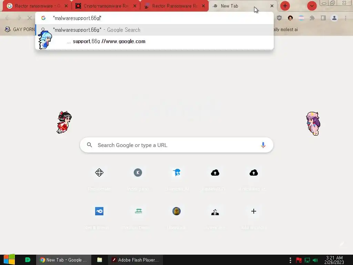353x265 pixels.
Task: Open the tab search dropdown arrow
Action: point(312,6)
